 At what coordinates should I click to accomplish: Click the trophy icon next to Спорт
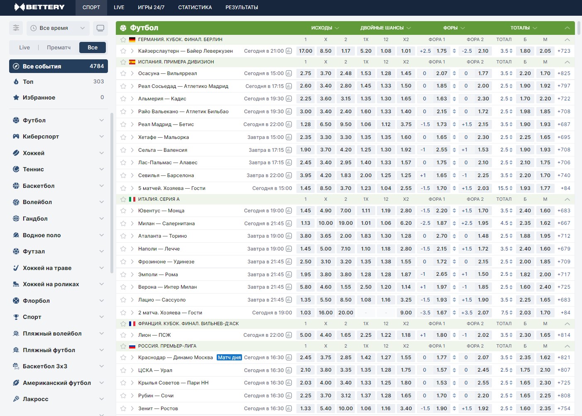(x=16, y=317)
